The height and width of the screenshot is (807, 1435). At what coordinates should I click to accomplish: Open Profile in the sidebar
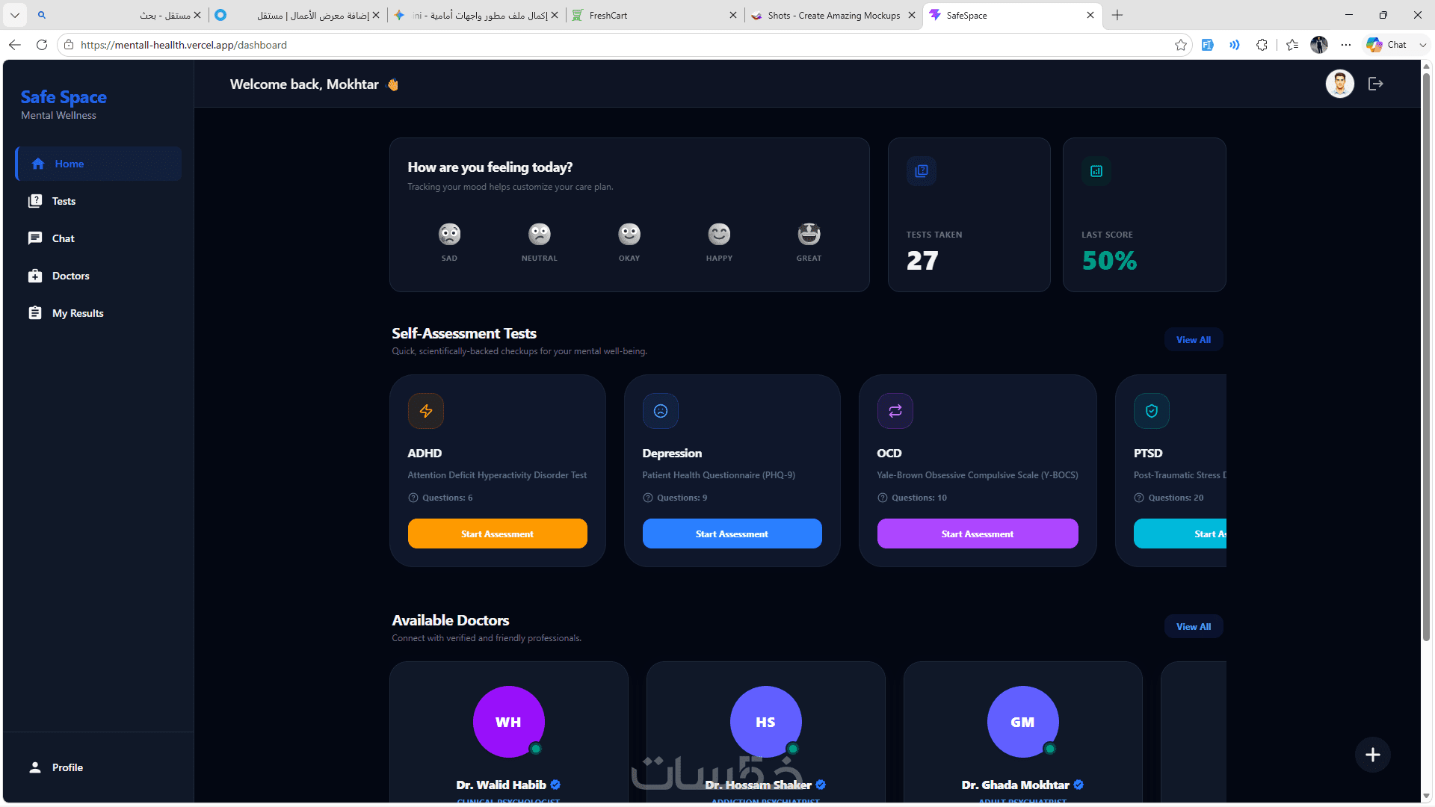tap(98, 767)
